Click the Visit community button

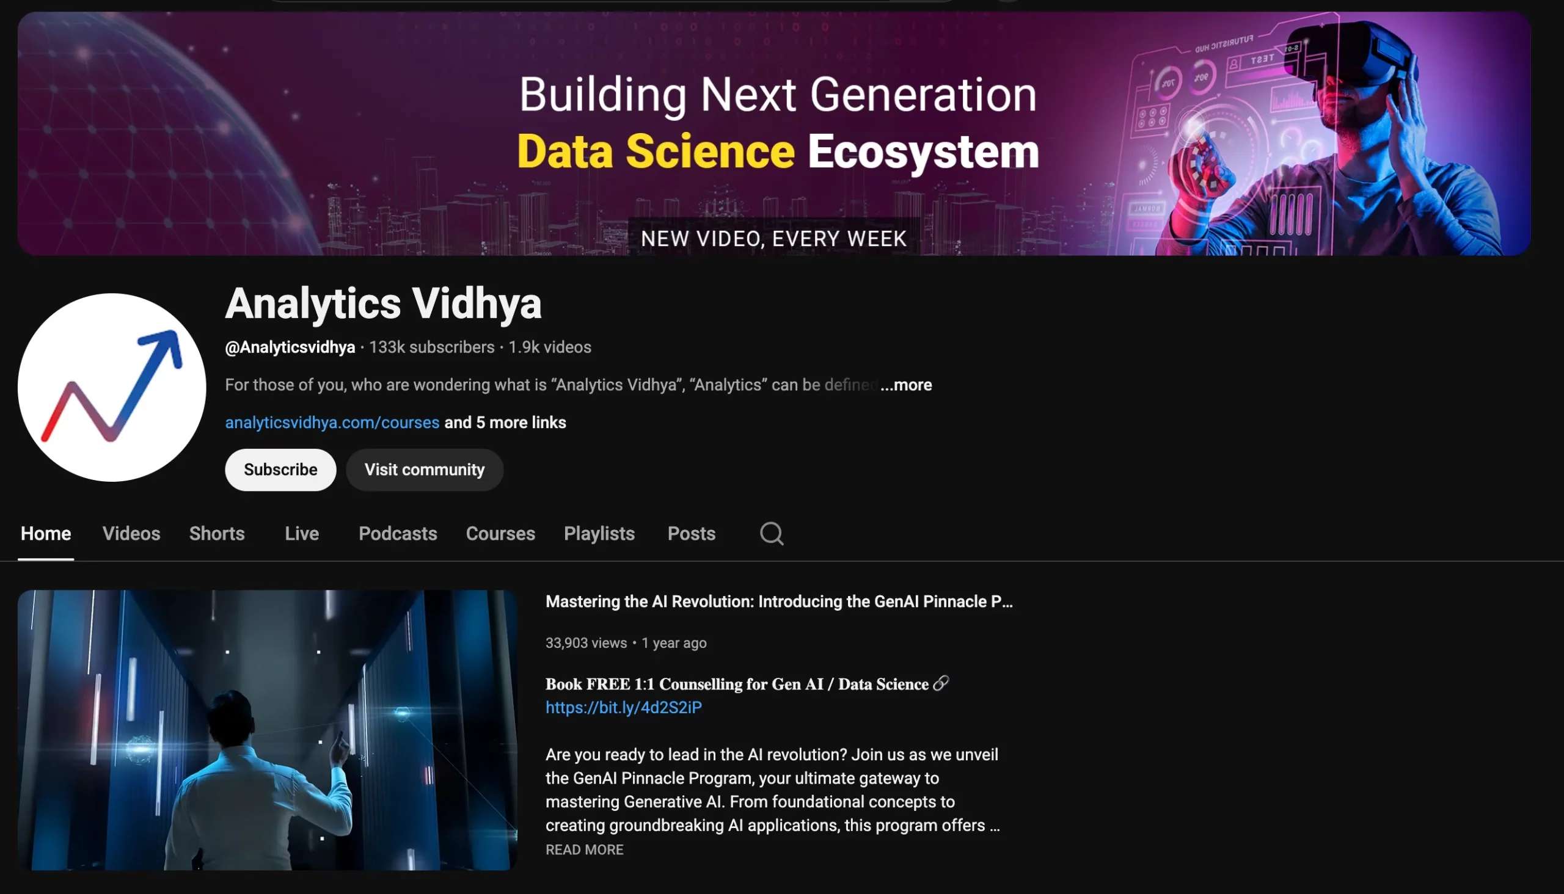(424, 470)
